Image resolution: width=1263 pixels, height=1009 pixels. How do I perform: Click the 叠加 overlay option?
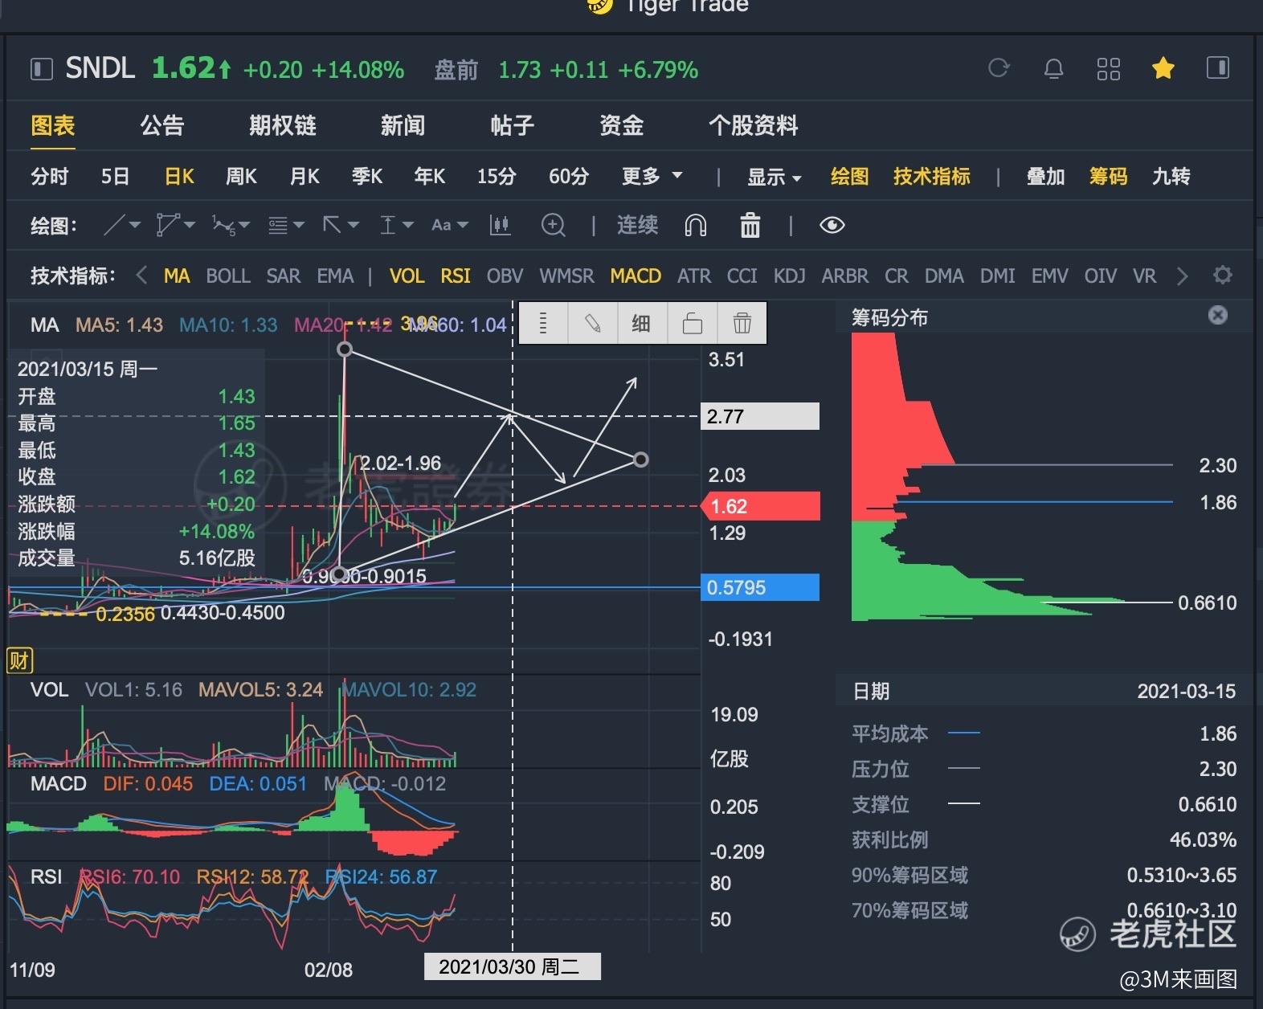pyautogui.click(x=1045, y=177)
